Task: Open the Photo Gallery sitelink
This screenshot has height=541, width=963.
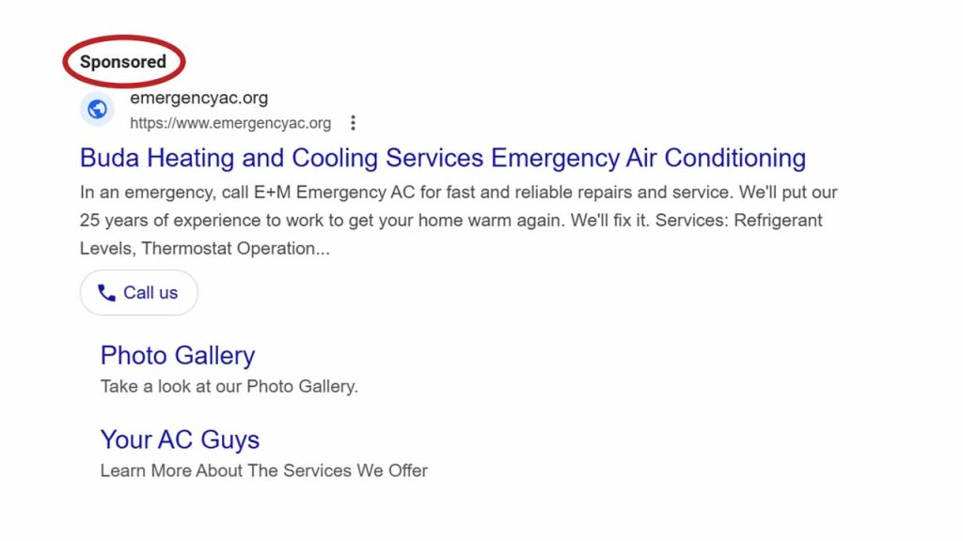Action: click(177, 356)
